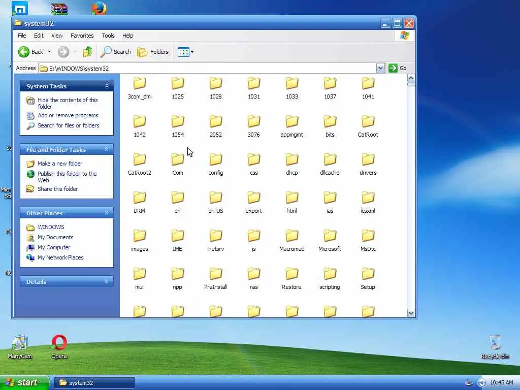Viewport: 520px width, 390px height.
Task: Select the Setup folder icon
Action: 368,274
